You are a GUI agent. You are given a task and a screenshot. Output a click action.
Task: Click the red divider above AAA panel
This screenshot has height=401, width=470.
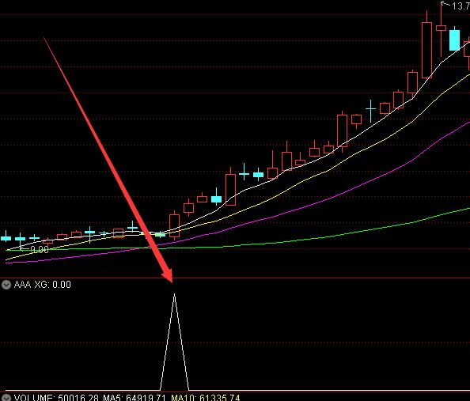click(x=235, y=278)
